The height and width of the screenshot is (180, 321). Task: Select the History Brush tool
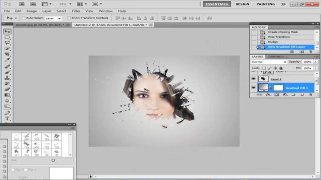click(7, 83)
